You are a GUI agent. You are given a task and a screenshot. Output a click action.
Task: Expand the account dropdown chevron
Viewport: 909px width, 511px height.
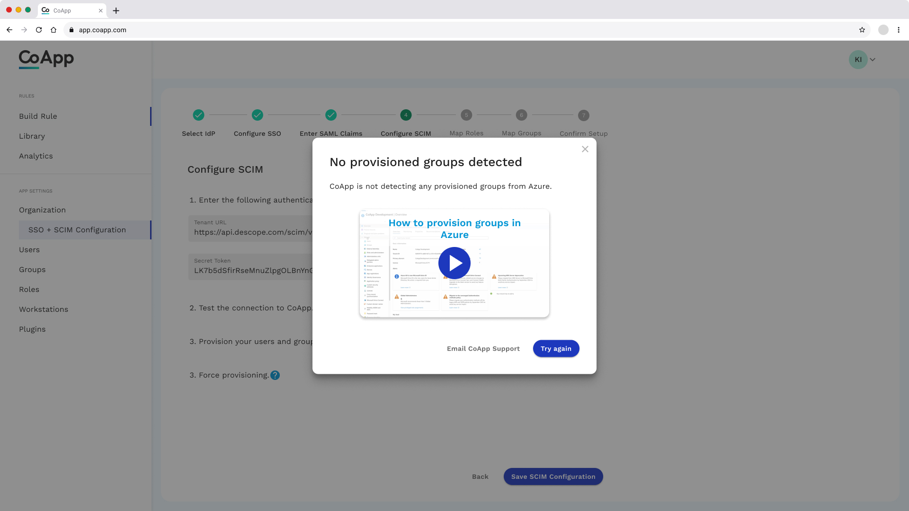(873, 60)
